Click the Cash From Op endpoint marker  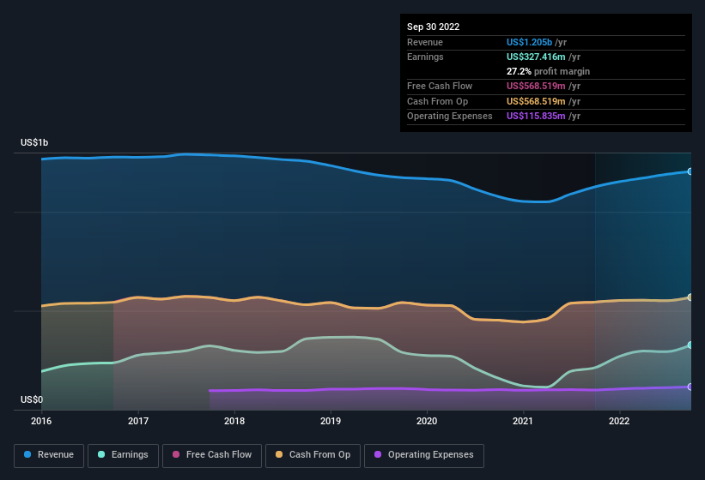click(690, 297)
